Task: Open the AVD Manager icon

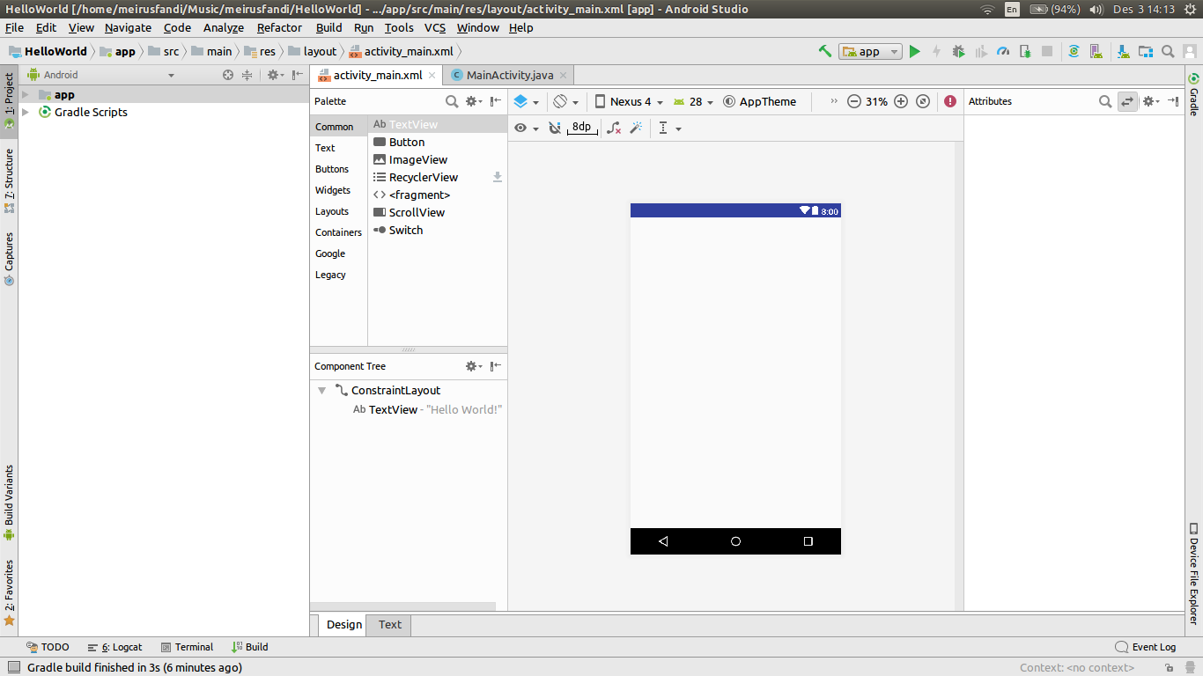Action: [1096, 51]
